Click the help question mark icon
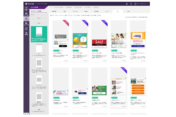 (x=131, y=4)
